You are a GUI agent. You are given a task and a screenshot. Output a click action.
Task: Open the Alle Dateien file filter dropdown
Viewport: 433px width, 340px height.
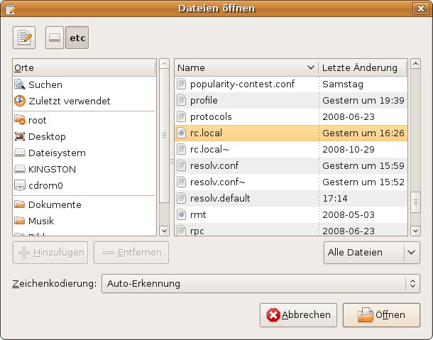click(369, 252)
